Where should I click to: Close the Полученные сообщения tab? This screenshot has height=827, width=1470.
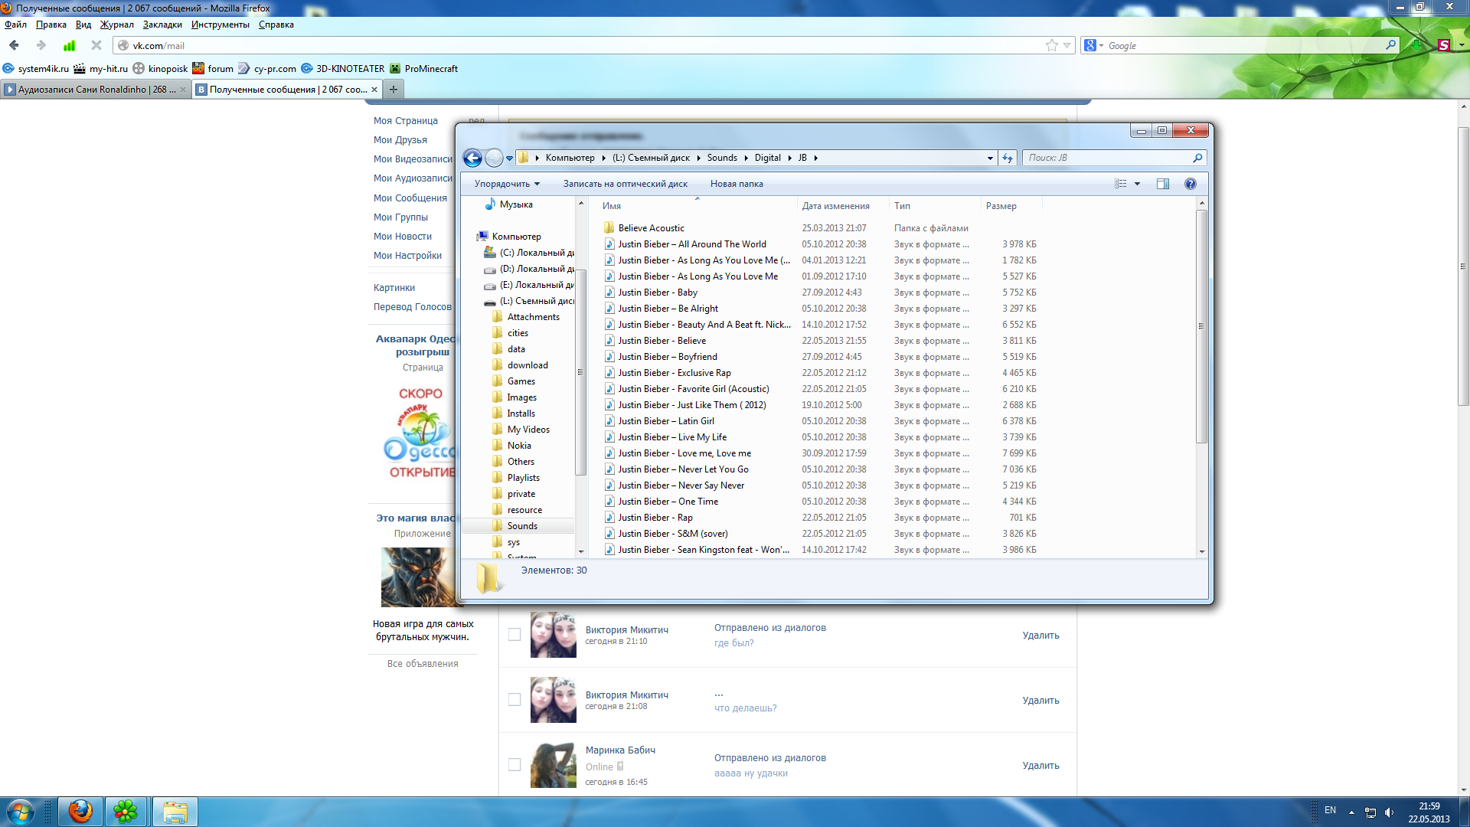pos(374,90)
